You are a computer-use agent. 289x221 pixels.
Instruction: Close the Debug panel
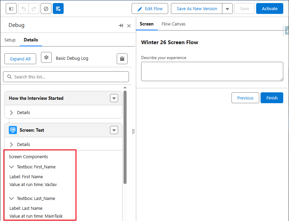129,26
